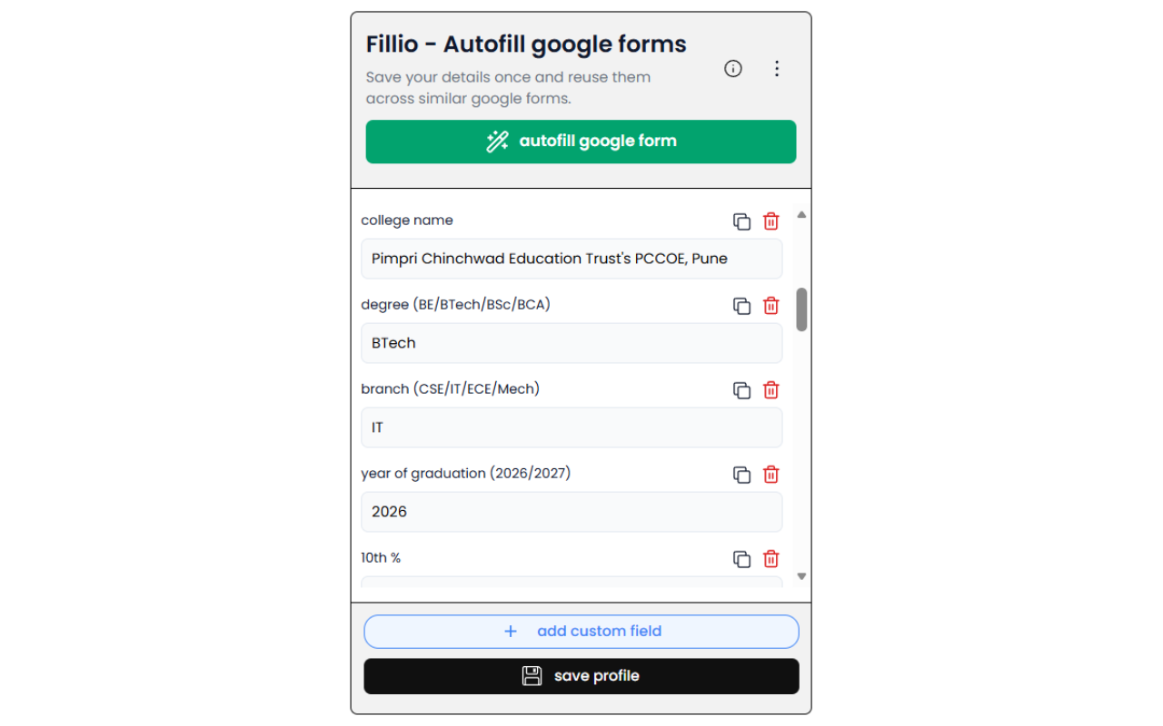Copy the branch field value
The width and height of the screenshot is (1163, 726).
pos(742,390)
